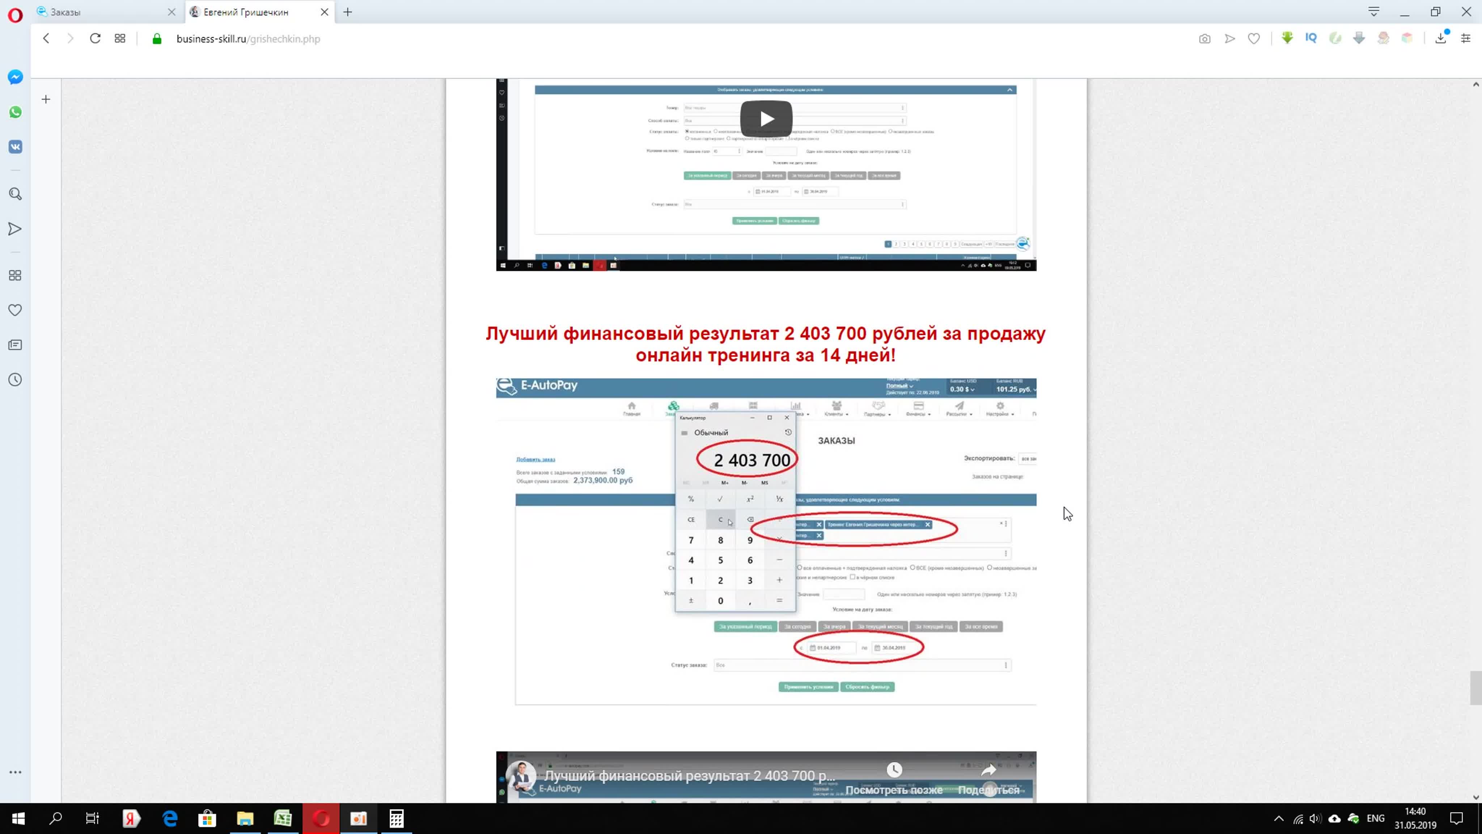This screenshot has height=834, width=1482.
Task: Open Messenger in Opera sidebar
Action: 16,77
